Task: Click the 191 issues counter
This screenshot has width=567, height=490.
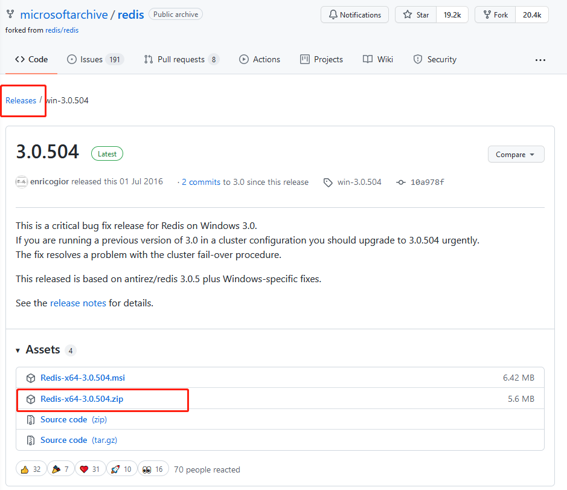Action: coord(115,59)
